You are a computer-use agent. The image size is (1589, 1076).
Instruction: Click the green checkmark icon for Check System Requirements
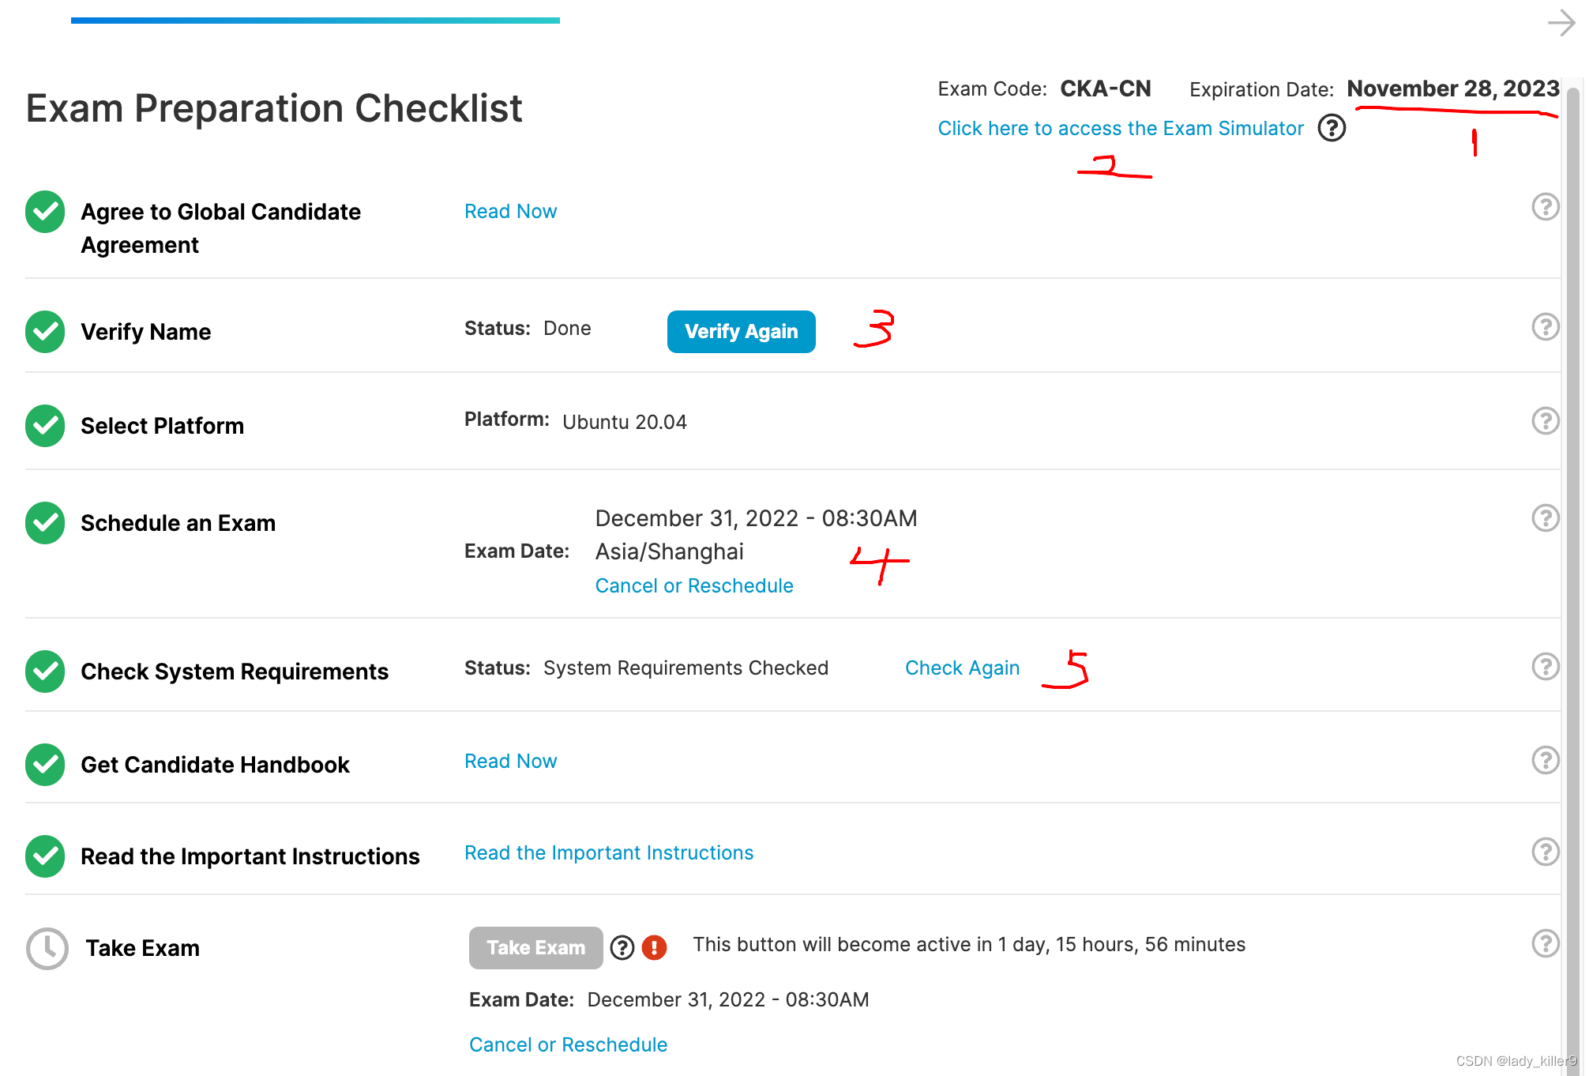point(46,669)
